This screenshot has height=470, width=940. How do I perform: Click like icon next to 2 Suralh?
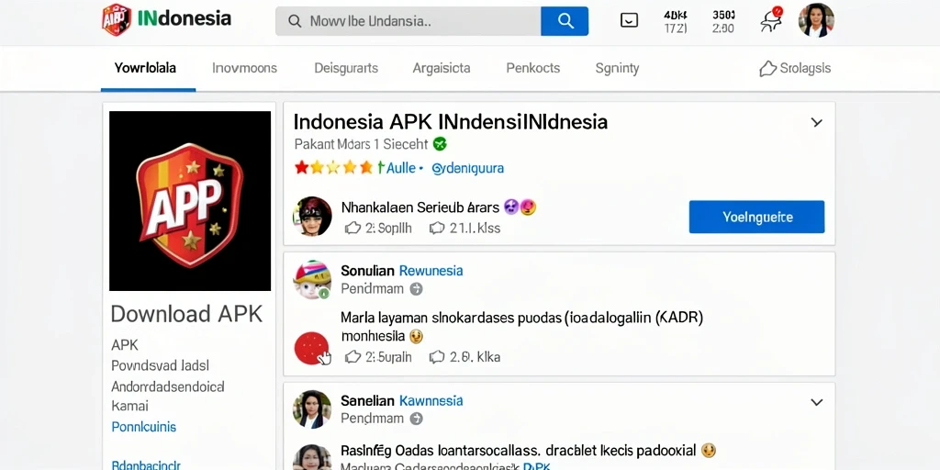353,357
